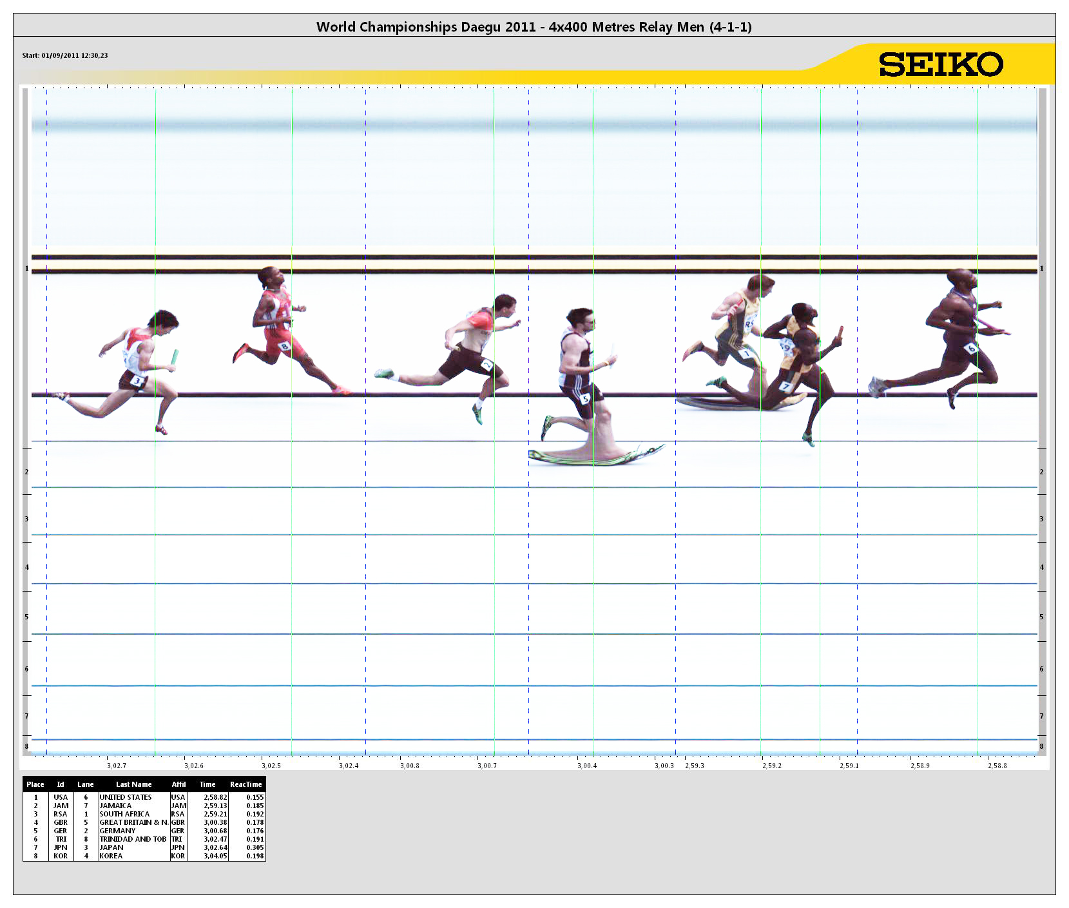Click the 3,02.7 time axis label
1069x908 pixels.
[117, 766]
